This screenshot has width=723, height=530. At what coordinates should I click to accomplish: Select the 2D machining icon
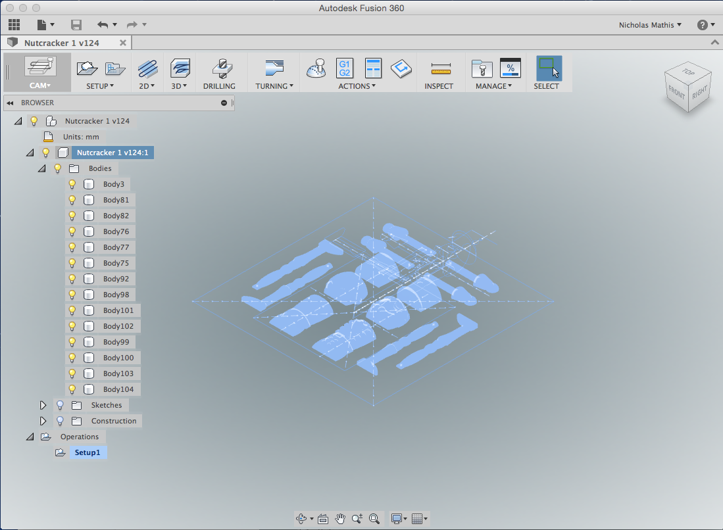pyautogui.click(x=147, y=68)
